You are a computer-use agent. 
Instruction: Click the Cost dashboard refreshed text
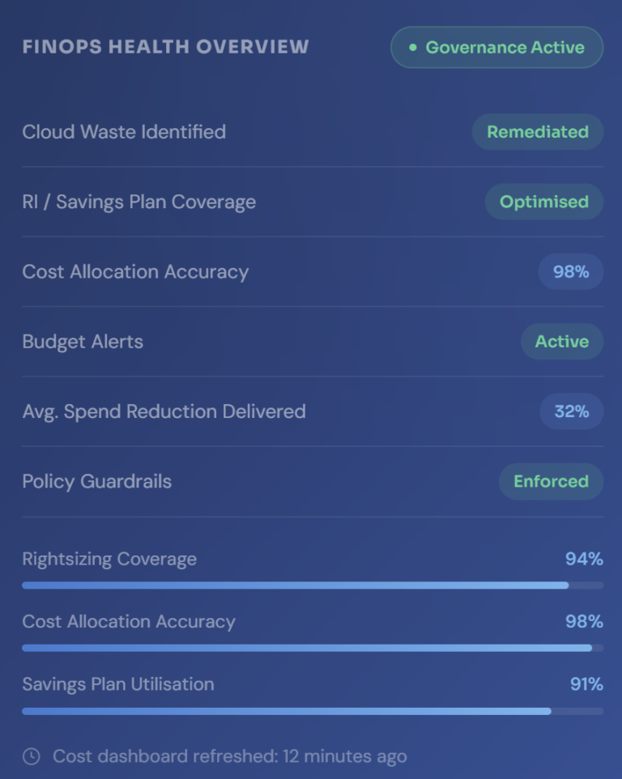[x=230, y=757]
